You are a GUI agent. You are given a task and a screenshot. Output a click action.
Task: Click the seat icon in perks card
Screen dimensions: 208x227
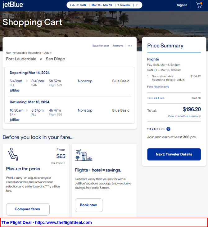point(13,154)
